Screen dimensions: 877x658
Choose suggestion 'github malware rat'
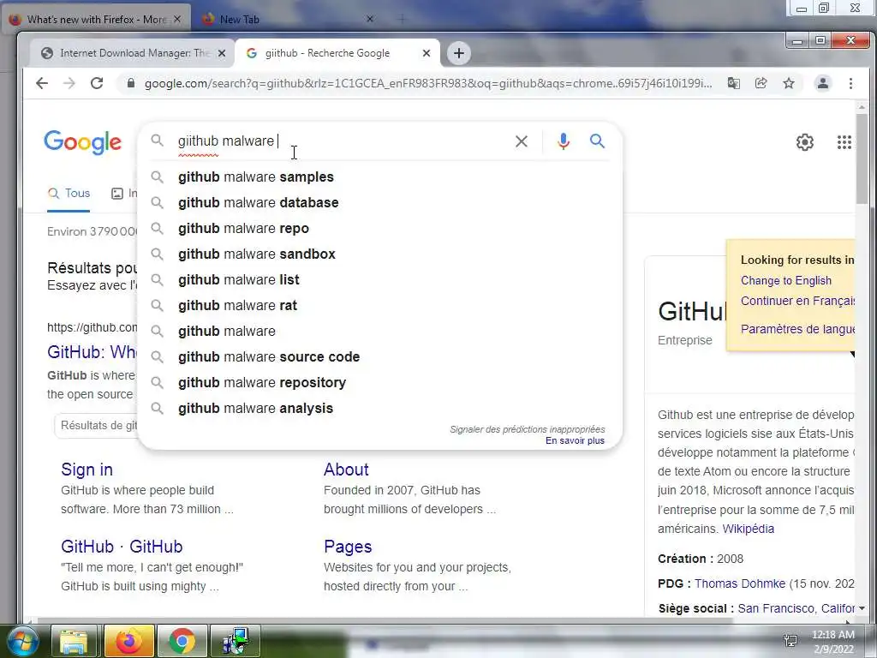coord(379,306)
